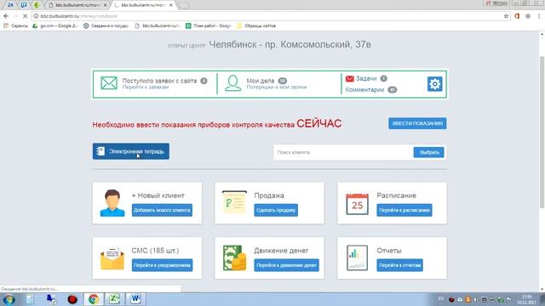Go back with the browser back arrow
Viewport: 545px width, 306px height.
(x=6, y=16)
